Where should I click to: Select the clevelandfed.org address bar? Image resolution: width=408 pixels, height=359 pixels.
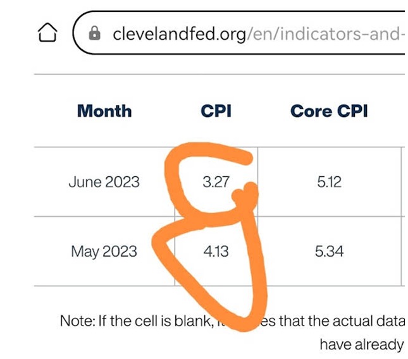(x=239, y=33)
